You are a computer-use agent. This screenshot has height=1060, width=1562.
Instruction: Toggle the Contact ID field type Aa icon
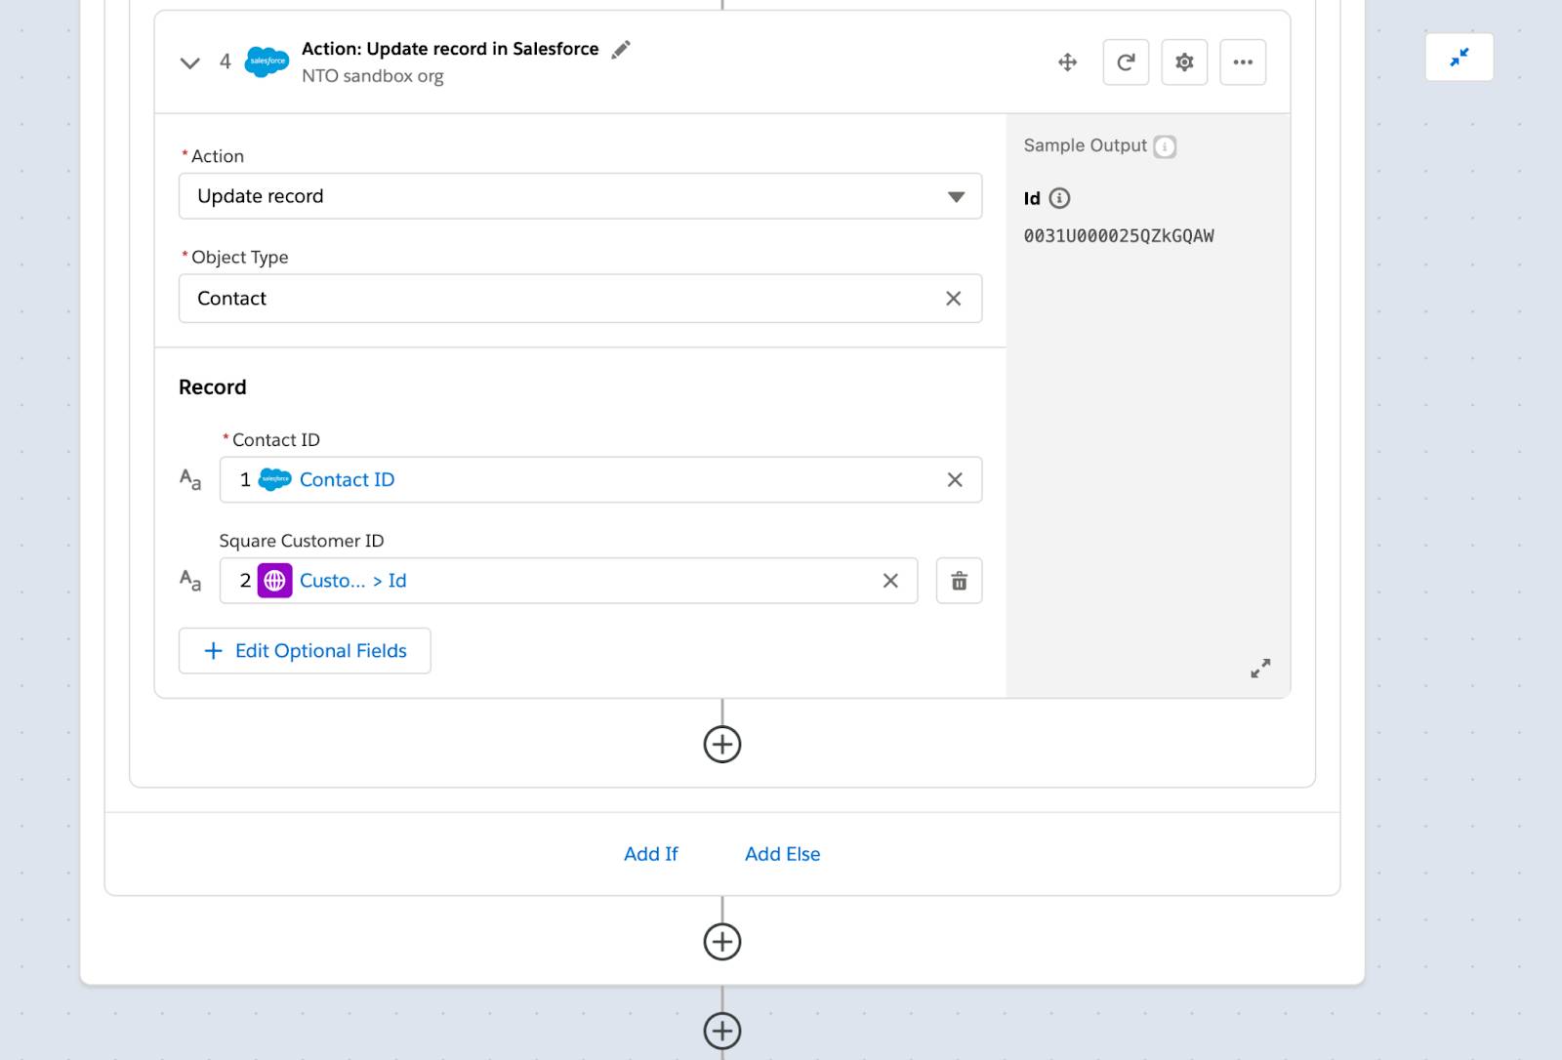click(x=190, y=479)
